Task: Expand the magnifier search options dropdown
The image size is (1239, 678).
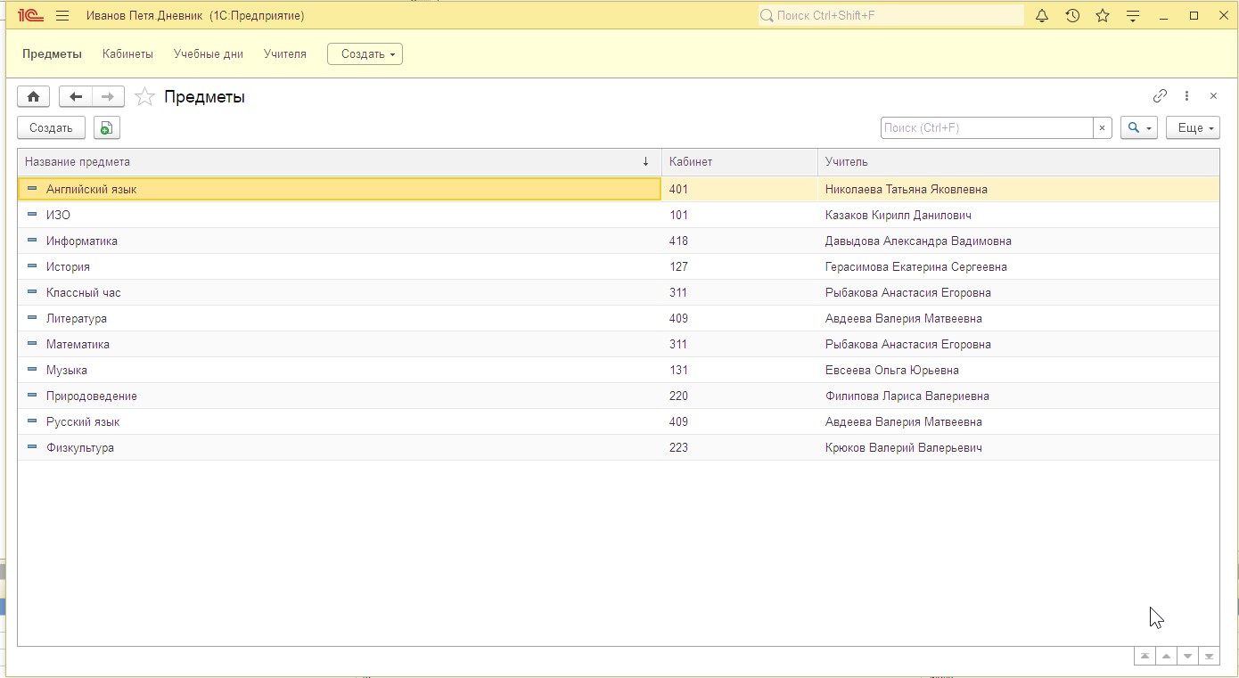Action: (1139, 128)
